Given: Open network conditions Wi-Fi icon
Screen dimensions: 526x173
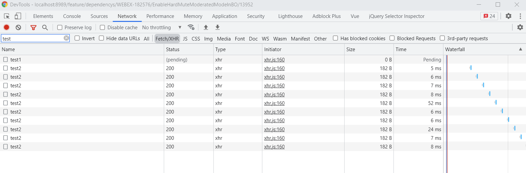Looking at the screenshot, I should (x=191, y=27).
